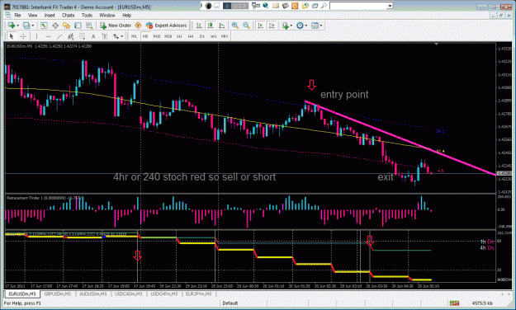Switch to the USDCHFm,M5 chart tab
Image resolution: width=516 pixels, height=310 pixels.
pyautogui.click(x=164, y=294)
